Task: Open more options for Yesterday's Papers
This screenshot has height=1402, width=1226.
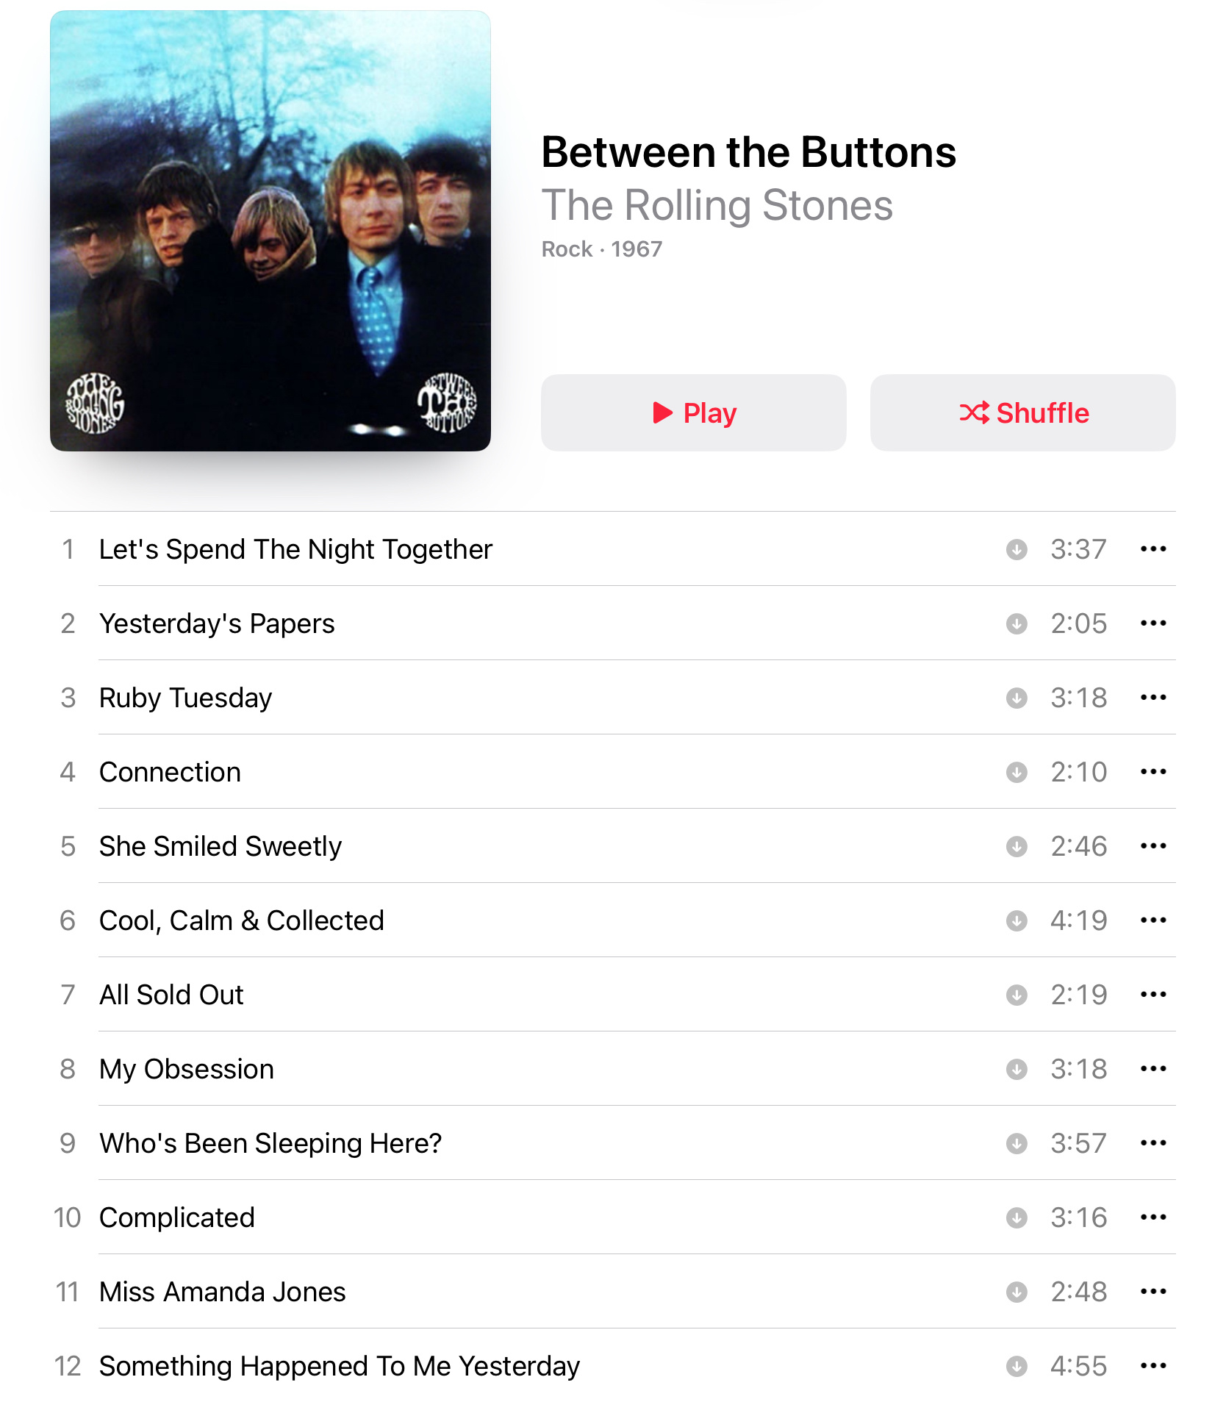Action: 1153,623
